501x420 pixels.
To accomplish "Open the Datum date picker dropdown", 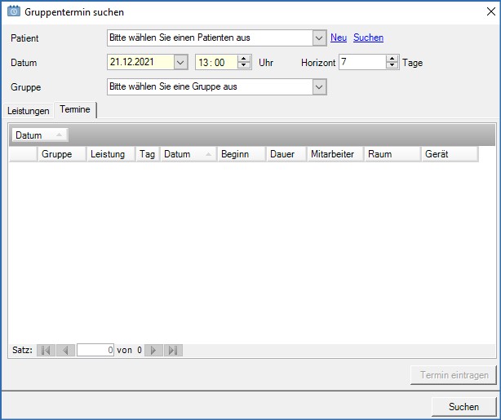I will (x=180, y=62).
